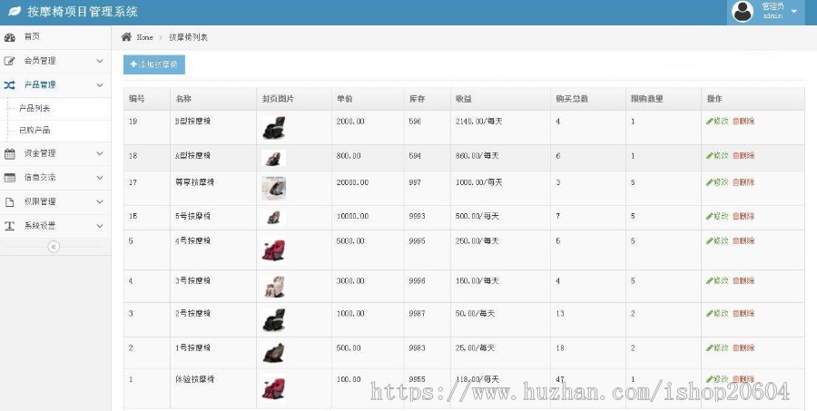Edit the 4号按摩椅 row
This screenshot has height=411, width=817.
click(x=717, y=240)
